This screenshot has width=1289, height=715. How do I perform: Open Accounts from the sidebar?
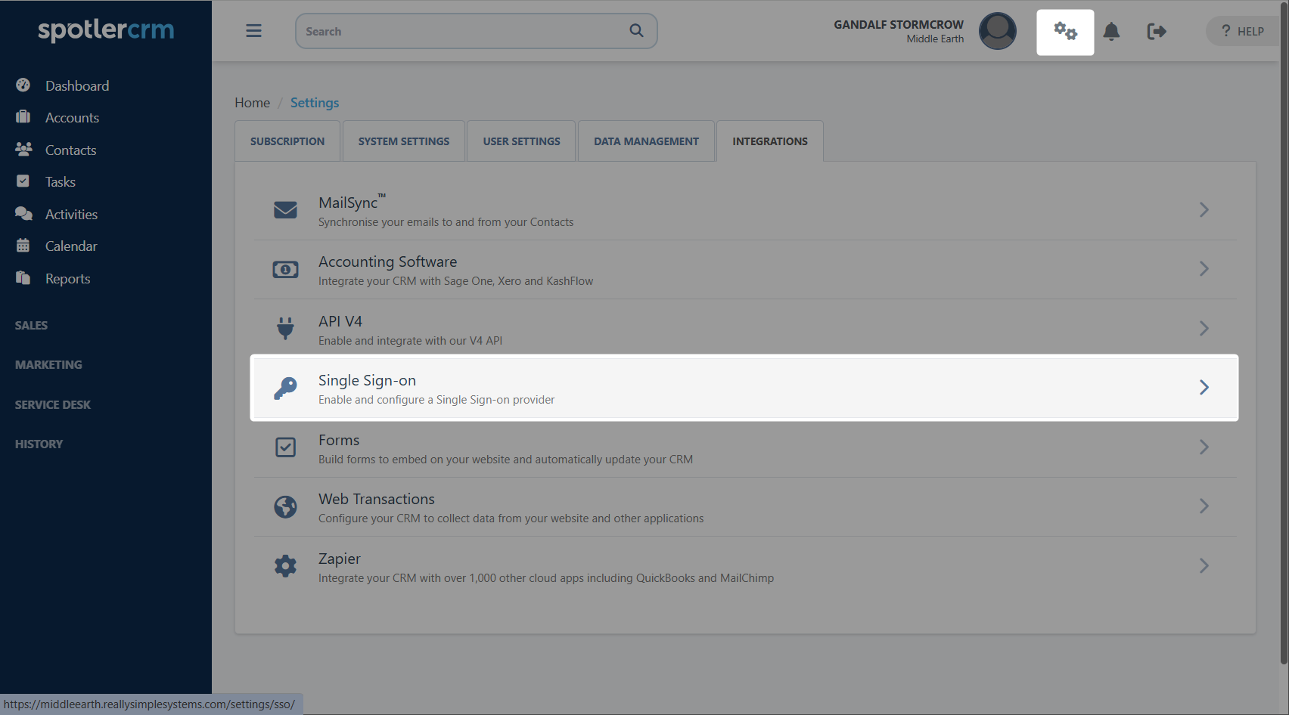pyautogui.click(x=72, y=117)
